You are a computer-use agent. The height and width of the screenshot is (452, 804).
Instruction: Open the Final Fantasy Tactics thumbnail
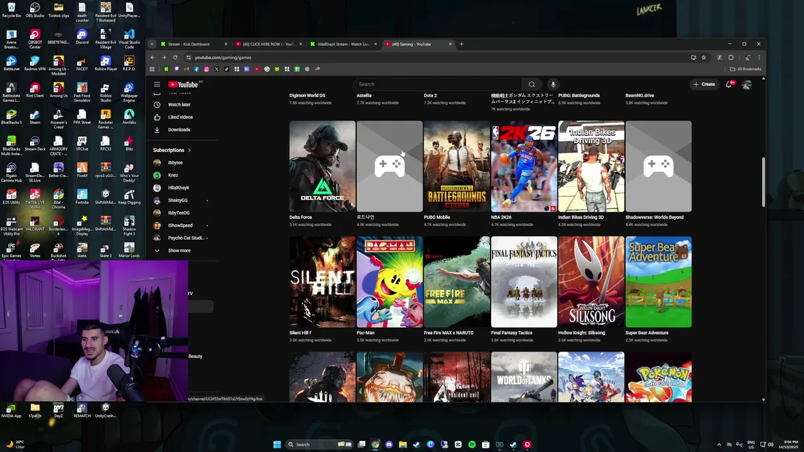pyautogui.click(x=524, y=282)
